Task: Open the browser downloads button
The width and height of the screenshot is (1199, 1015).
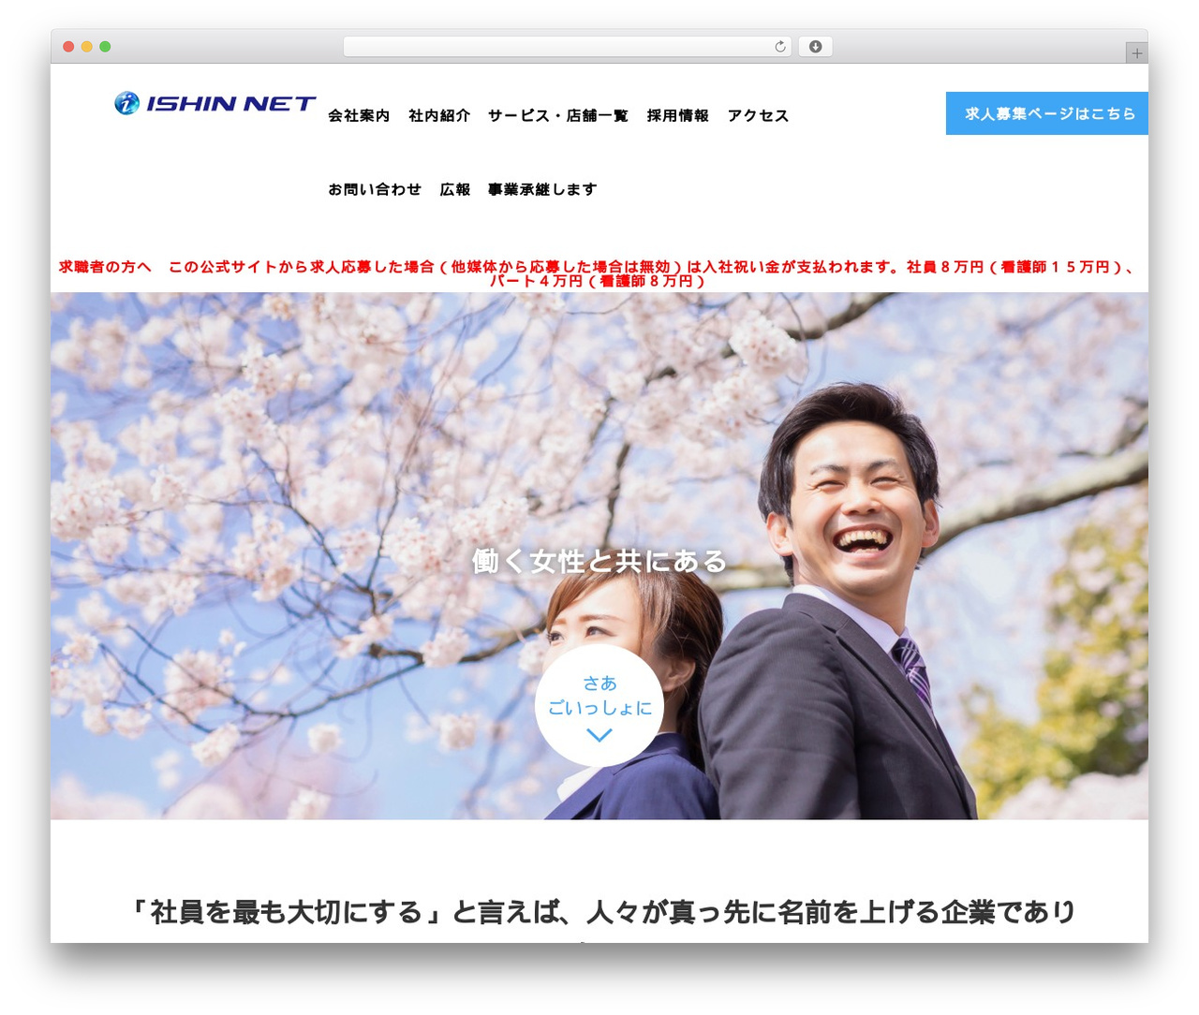Action: 815,47
